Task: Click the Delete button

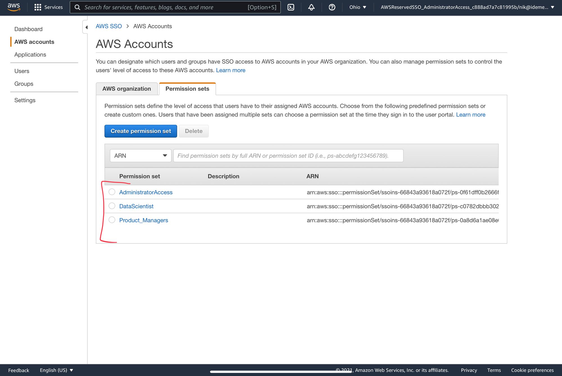Action: 194,131
